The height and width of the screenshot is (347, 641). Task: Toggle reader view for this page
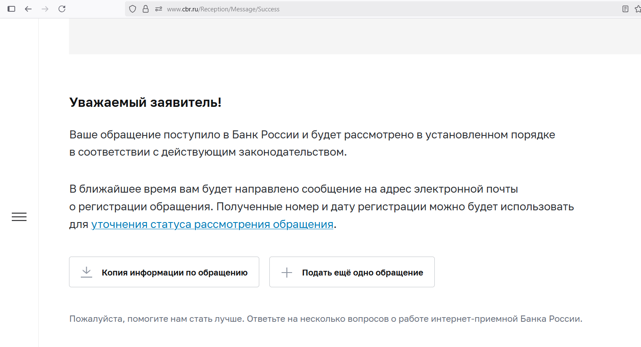tap(625, 9)
